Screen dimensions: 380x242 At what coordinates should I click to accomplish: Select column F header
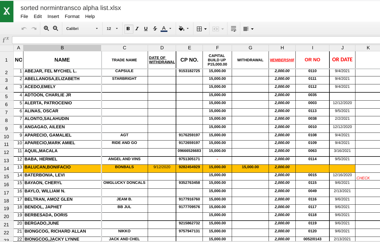pyautogui.click(x=217, y=48)
